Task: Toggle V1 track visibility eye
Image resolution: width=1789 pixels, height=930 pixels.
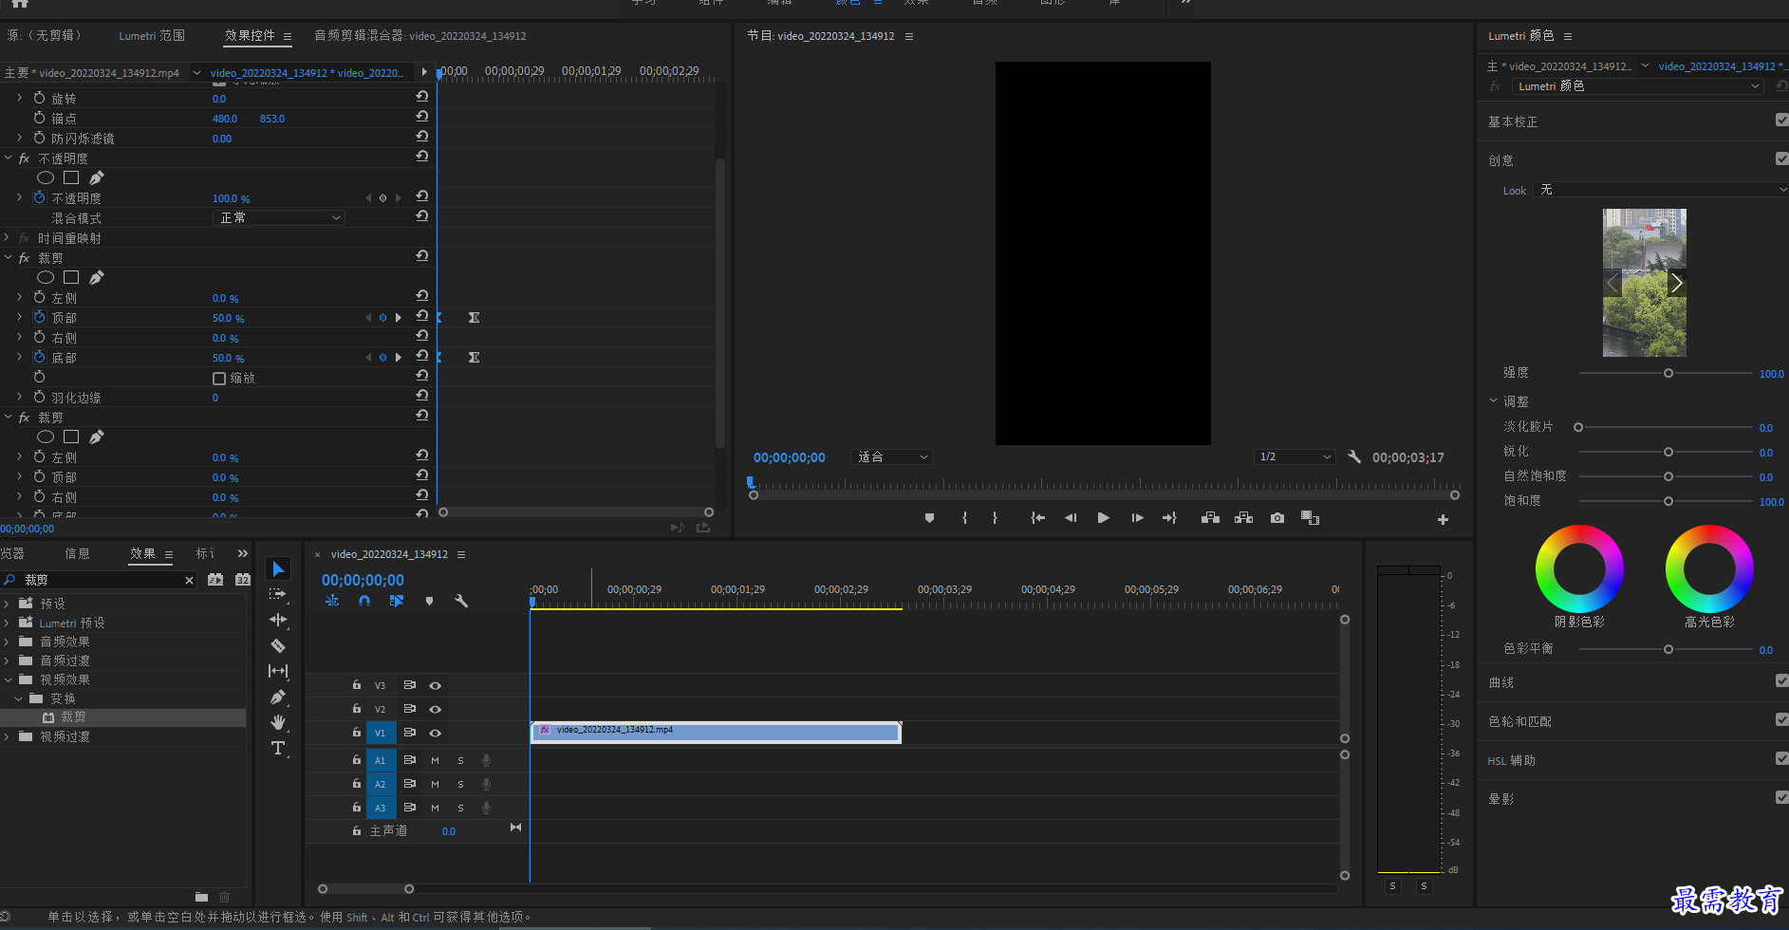Action: click(435, 733)
